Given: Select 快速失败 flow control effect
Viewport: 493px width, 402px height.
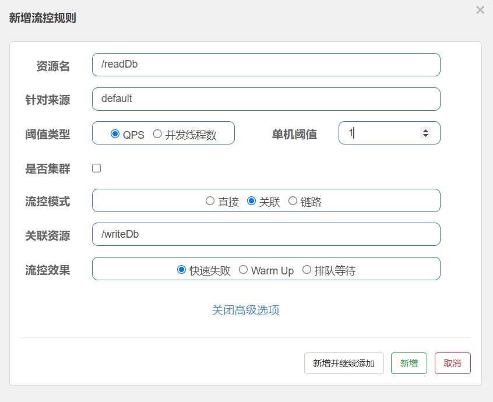Looking at the screenshot, I should click(181, 270).
